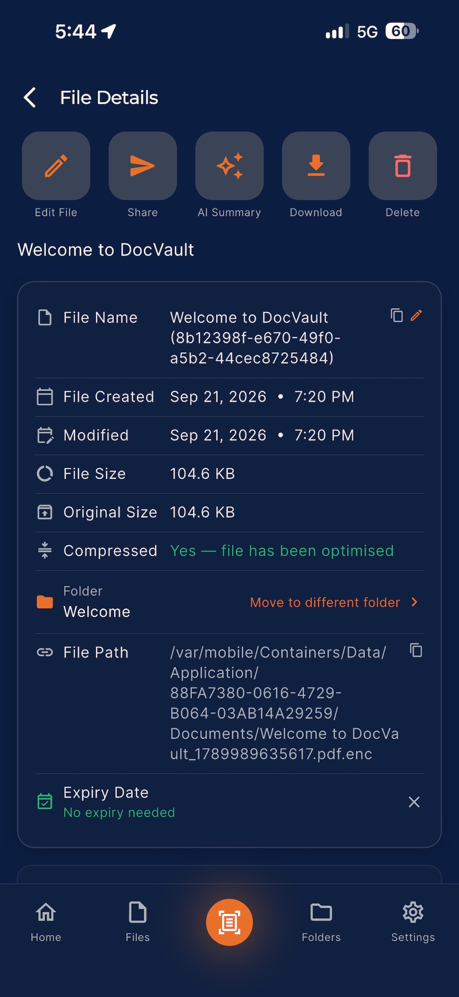
Task: Tap the 'Welcome to DocVault' heading
Action: pos(106,250)
